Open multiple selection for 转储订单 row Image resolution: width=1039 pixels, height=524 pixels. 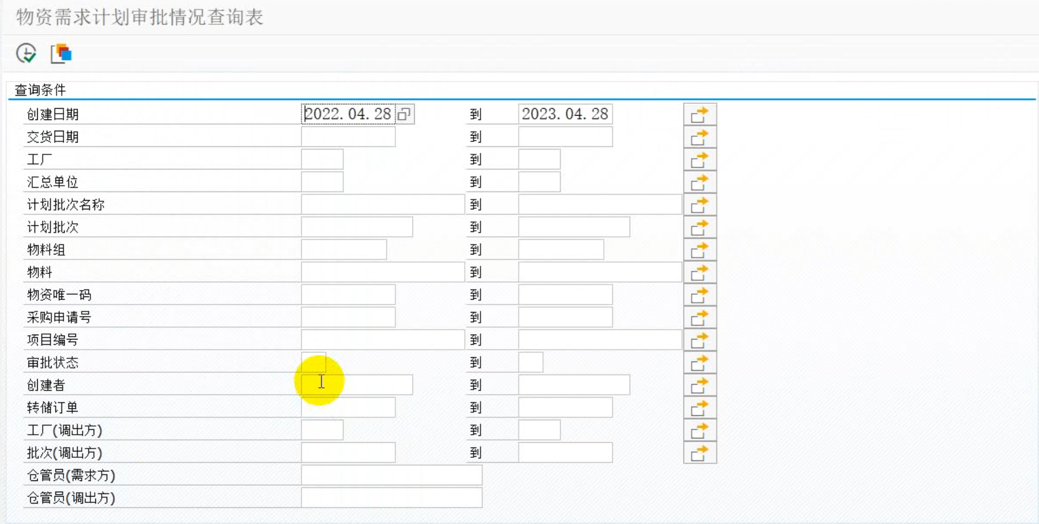click(x=699, y=408)
